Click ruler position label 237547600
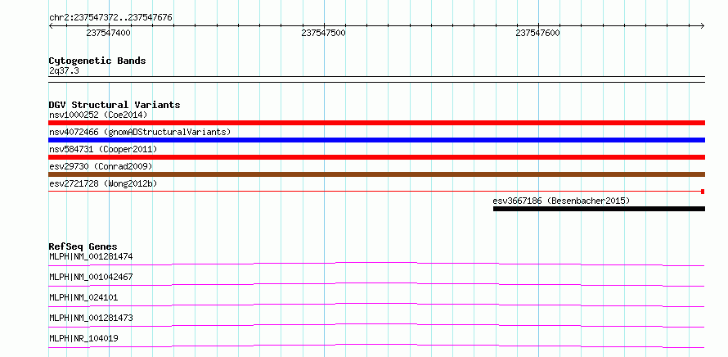 coord(537,33)
